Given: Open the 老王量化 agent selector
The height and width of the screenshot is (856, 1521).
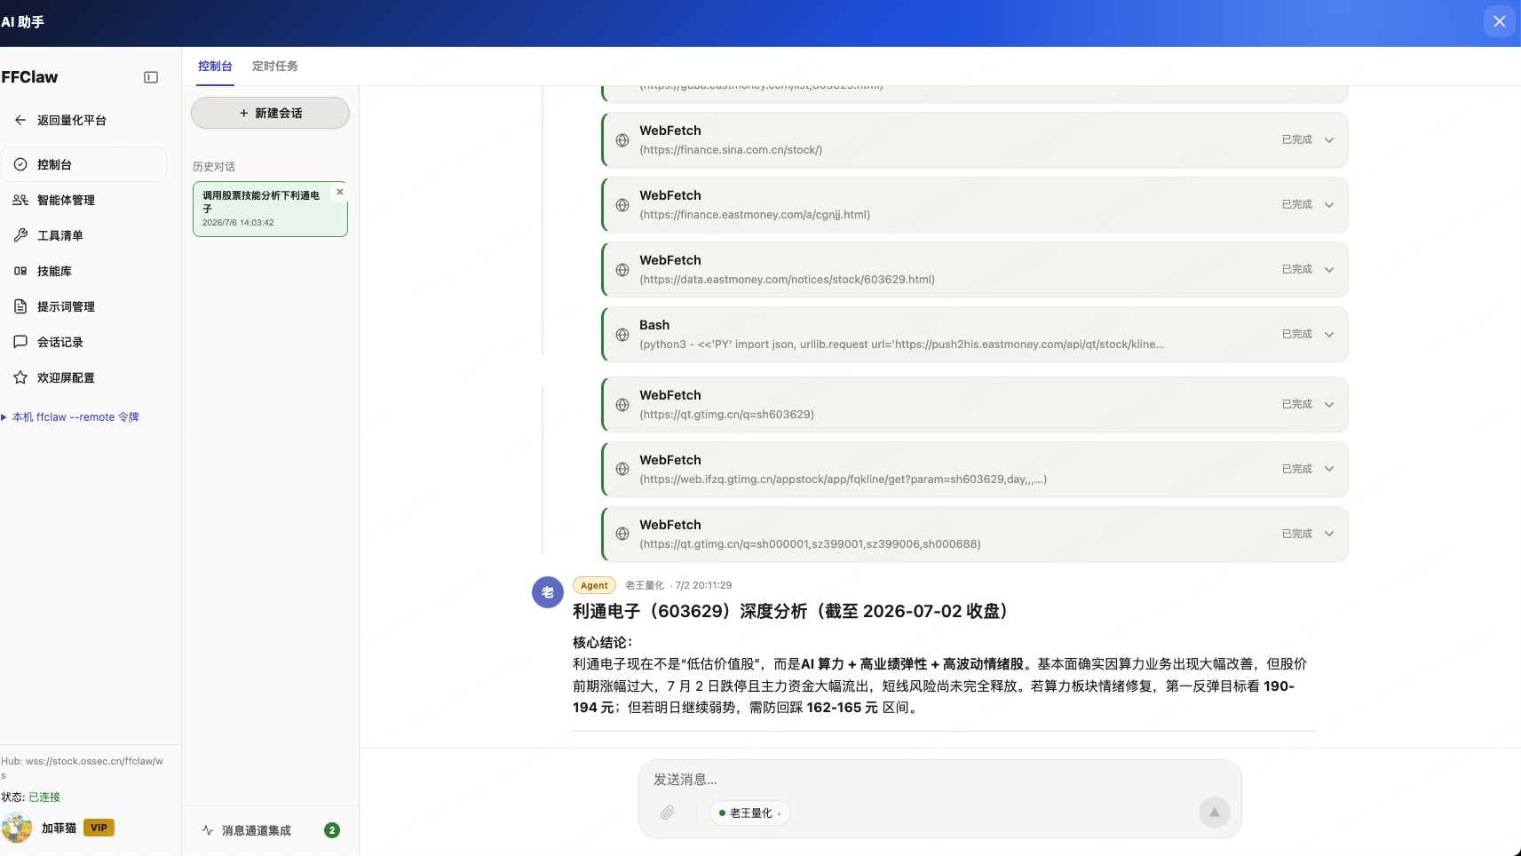Looking at the screenshot, I should (x=750, y=812).
